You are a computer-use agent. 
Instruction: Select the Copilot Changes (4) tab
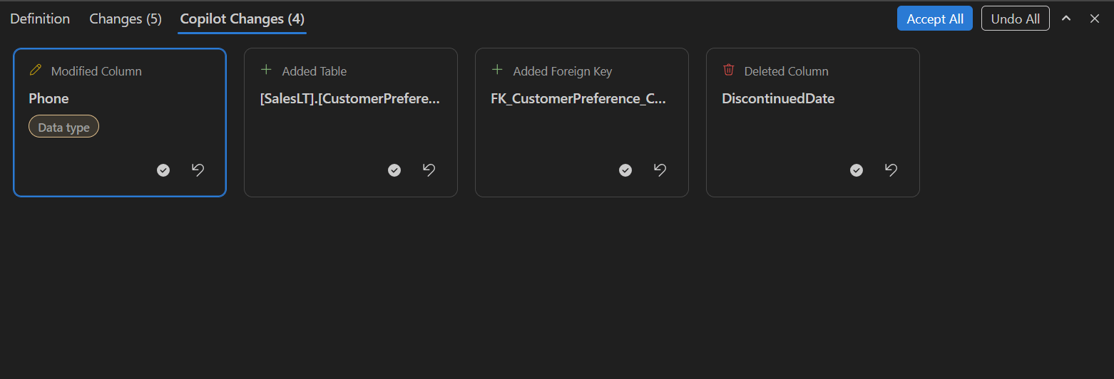point(242,19)
